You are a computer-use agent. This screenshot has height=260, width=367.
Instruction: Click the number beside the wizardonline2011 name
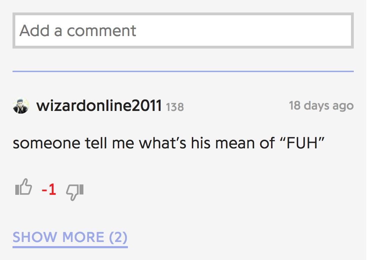pyautogui.click(x=175, y=107)
